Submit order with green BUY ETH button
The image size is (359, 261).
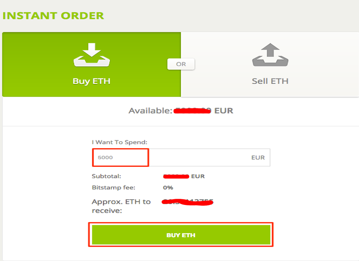point(181,235)
